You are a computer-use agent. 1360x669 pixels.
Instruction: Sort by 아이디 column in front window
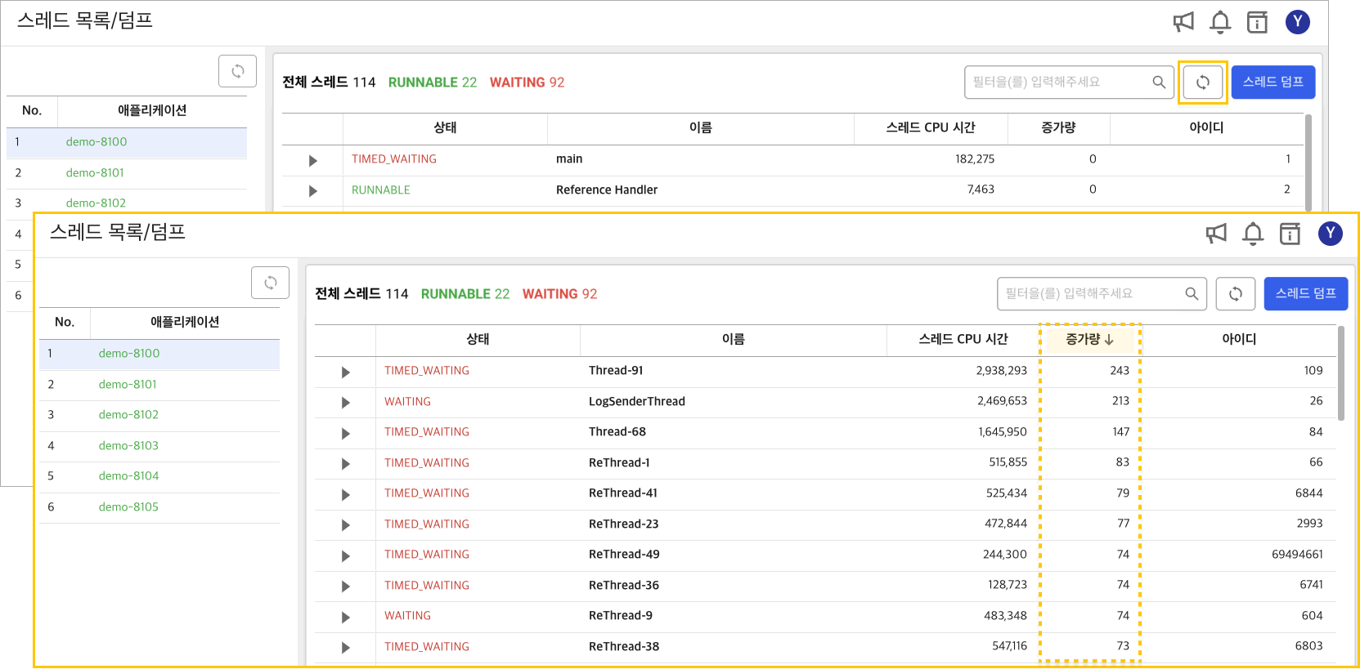click(1239, 340)
